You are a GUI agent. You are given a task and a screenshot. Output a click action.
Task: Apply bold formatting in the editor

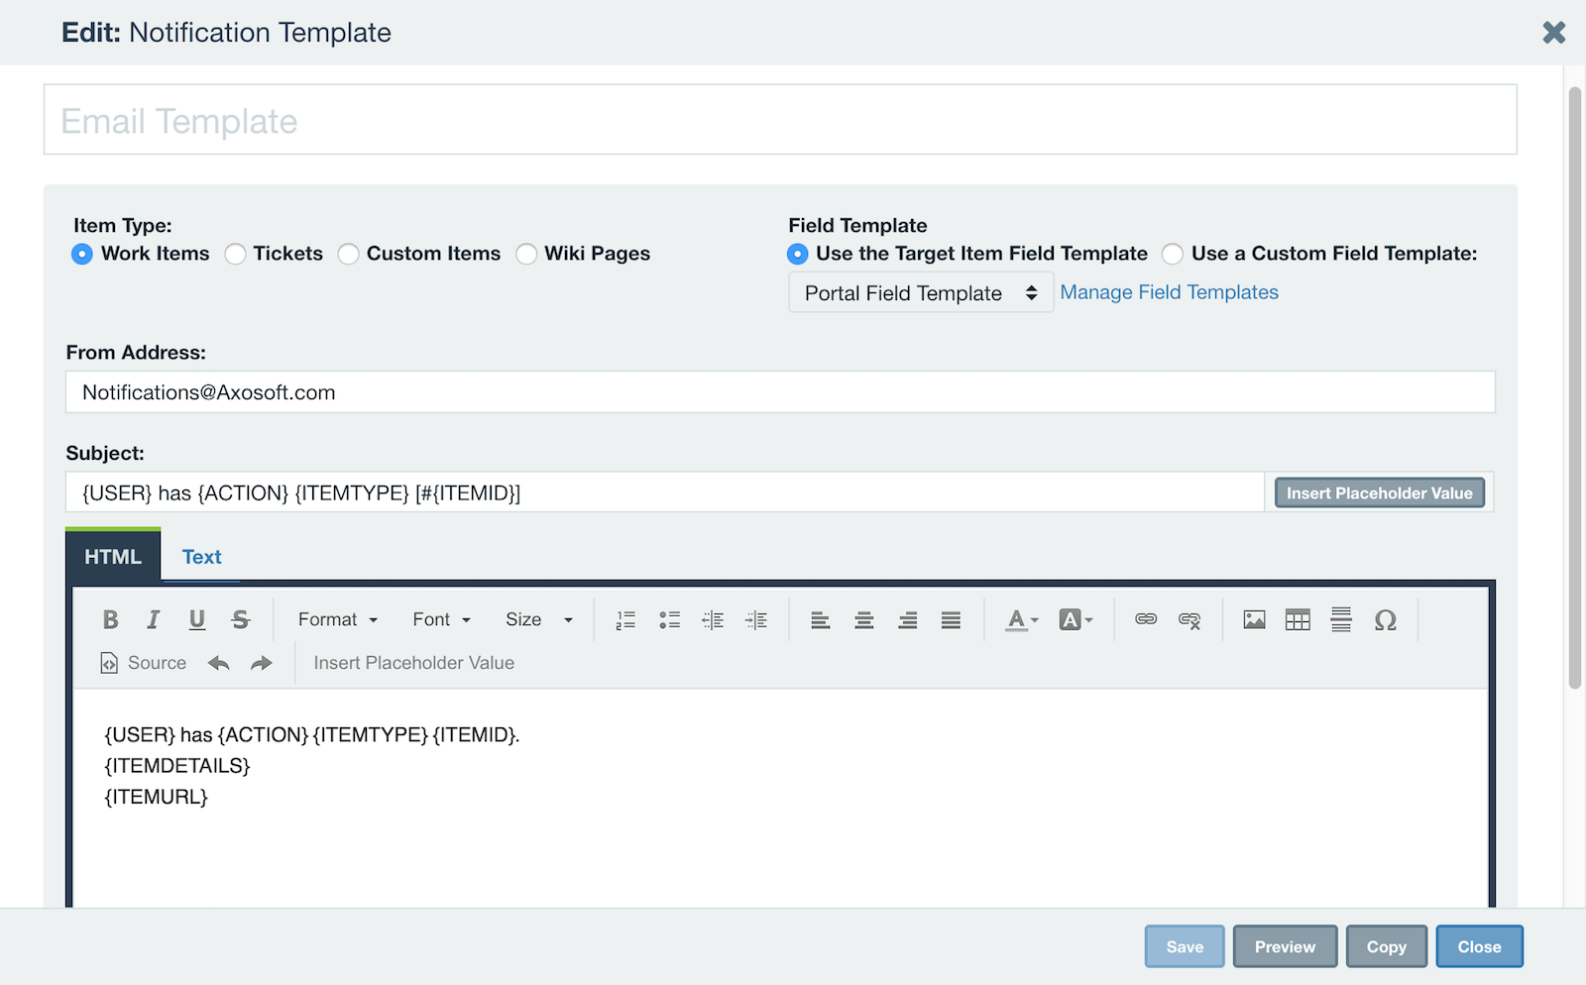(110, 619)
